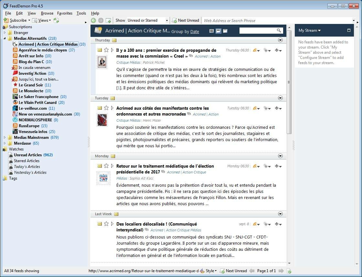Click the Patrick Michel author link

154,62
